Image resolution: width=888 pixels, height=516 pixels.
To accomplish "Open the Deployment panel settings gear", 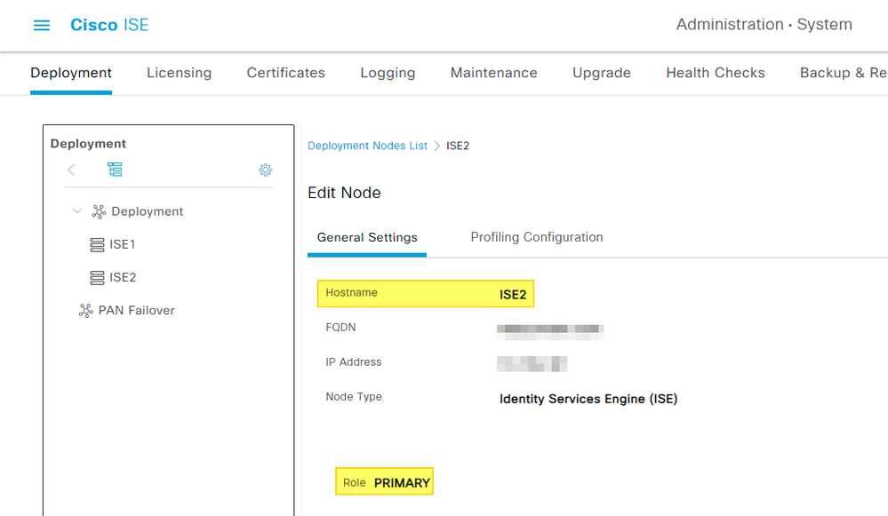I will [265, 170].
